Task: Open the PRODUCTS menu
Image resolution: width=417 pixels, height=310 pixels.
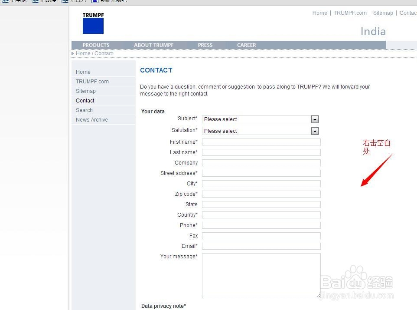Action: [x=96, y=45]
